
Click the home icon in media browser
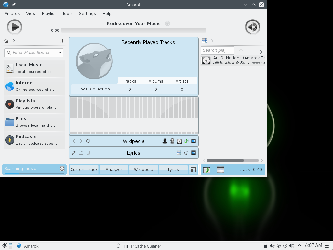[x=6, y=41]
